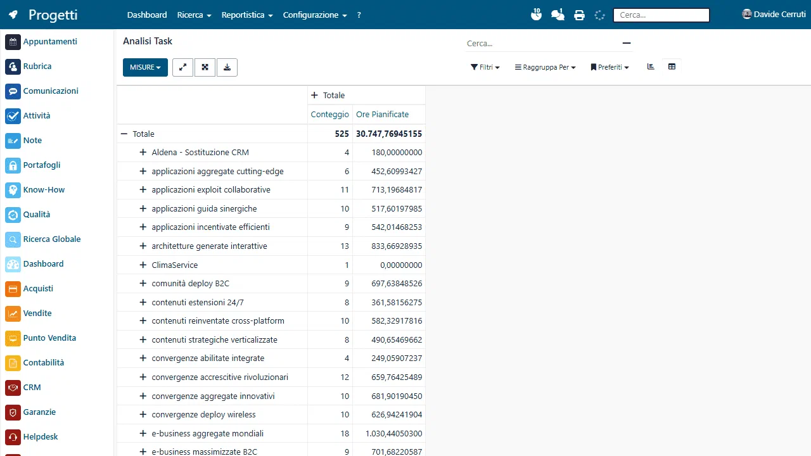The image size is (811, 456).
Task: Expand the Aldena - Sostituzione CRM row
Action: pyautogui.click(x=143, y=153)
